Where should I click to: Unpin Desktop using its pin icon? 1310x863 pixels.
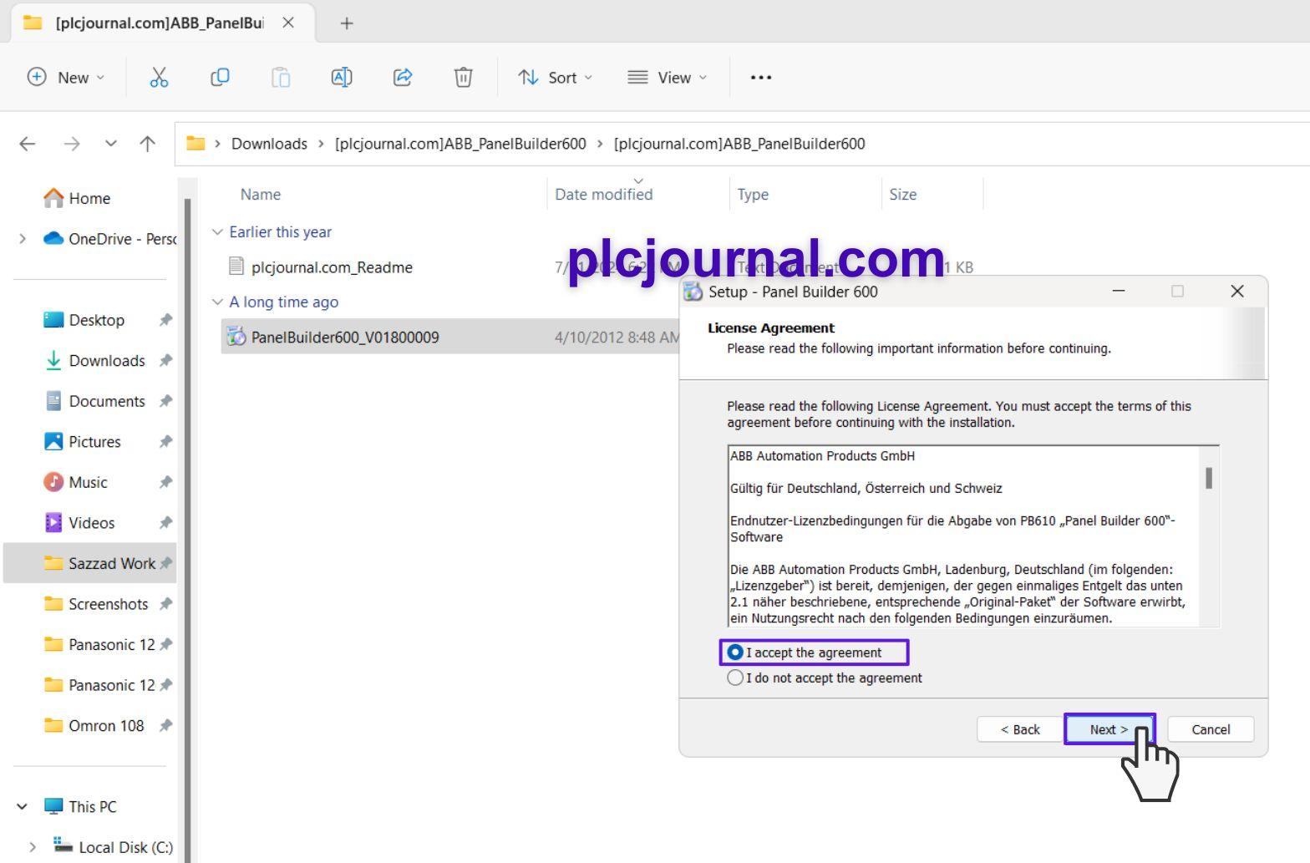point(165,320)
